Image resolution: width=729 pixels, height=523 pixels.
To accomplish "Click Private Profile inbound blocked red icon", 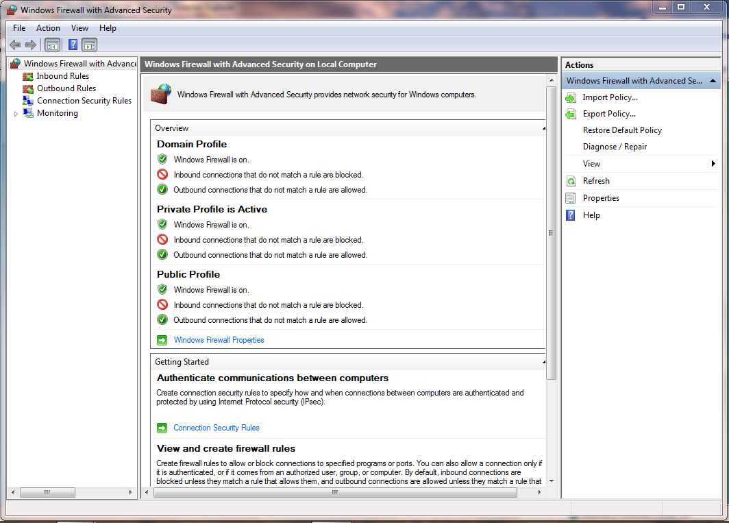I will click(x=162, y=240).
